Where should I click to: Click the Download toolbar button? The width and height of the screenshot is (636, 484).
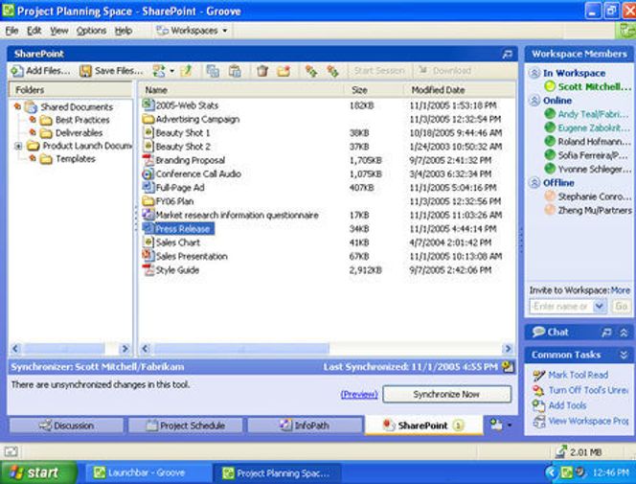tap(444, 71)
